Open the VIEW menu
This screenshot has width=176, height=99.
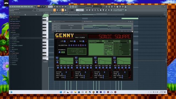pyautogui.click(x=22, y=7)
